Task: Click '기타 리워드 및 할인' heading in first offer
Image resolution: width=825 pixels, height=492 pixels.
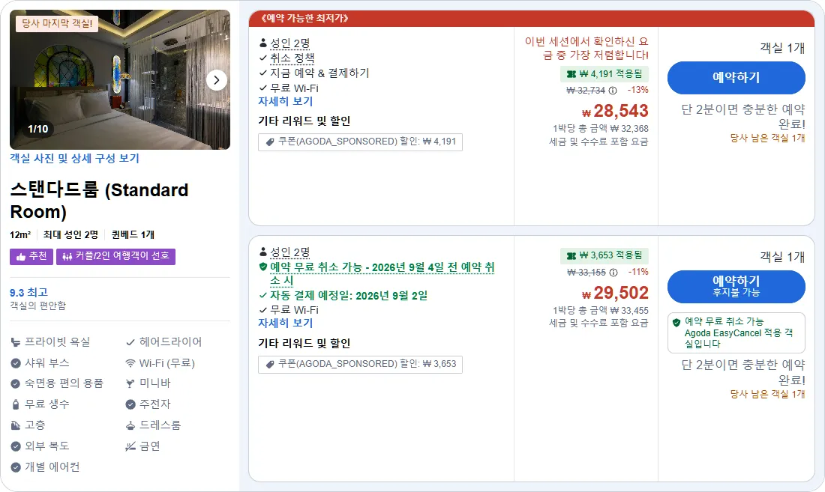Action: pyautogui.click(x=304, y=121)
